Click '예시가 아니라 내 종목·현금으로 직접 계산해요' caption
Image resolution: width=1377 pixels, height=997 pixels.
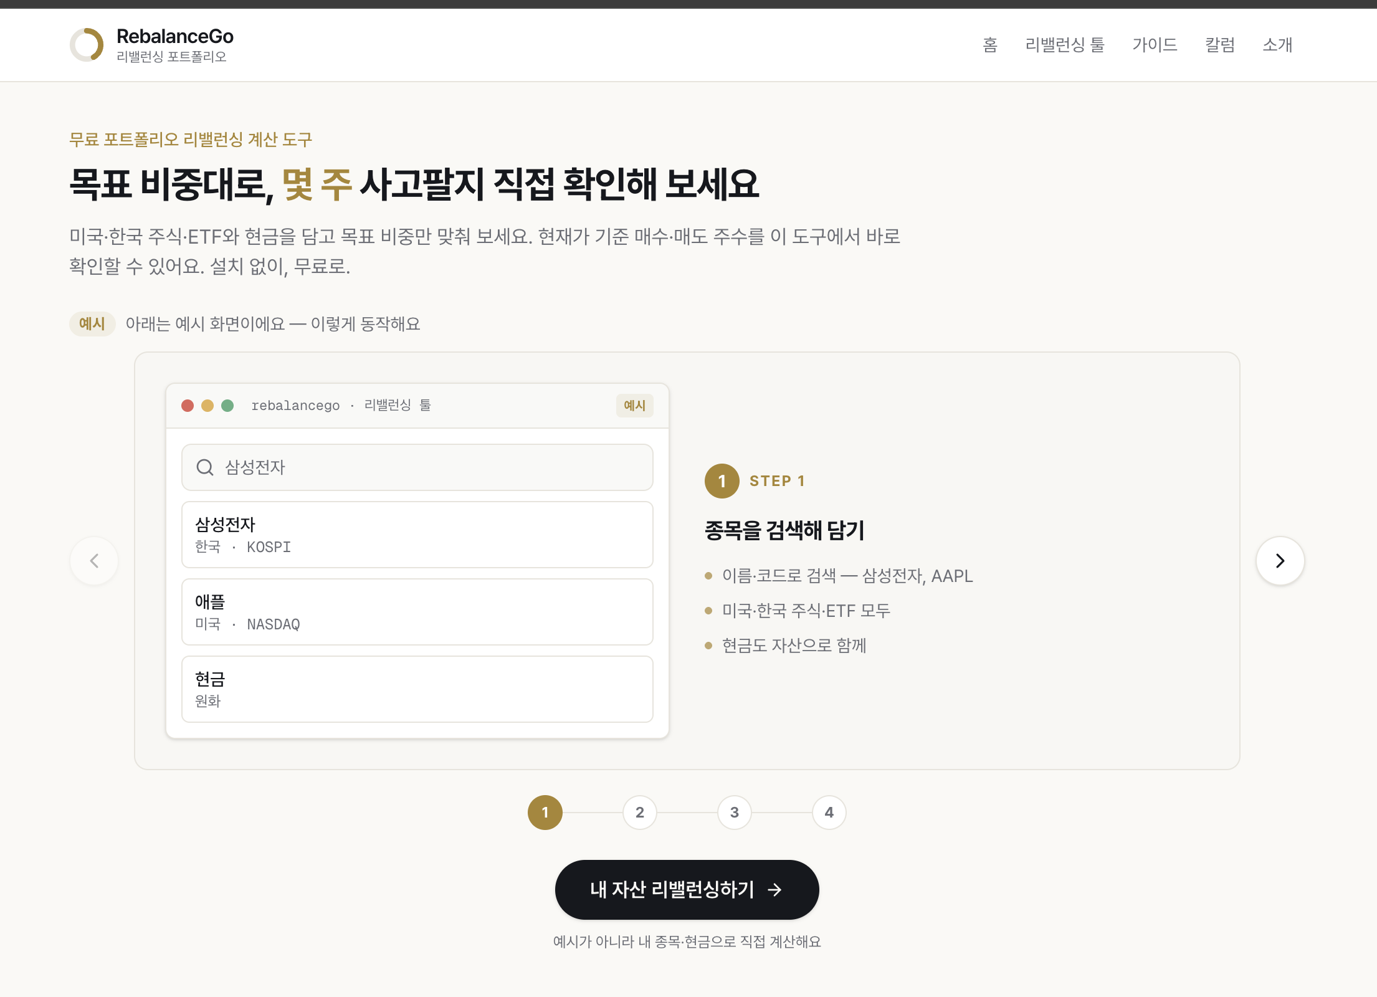(687, 942)
